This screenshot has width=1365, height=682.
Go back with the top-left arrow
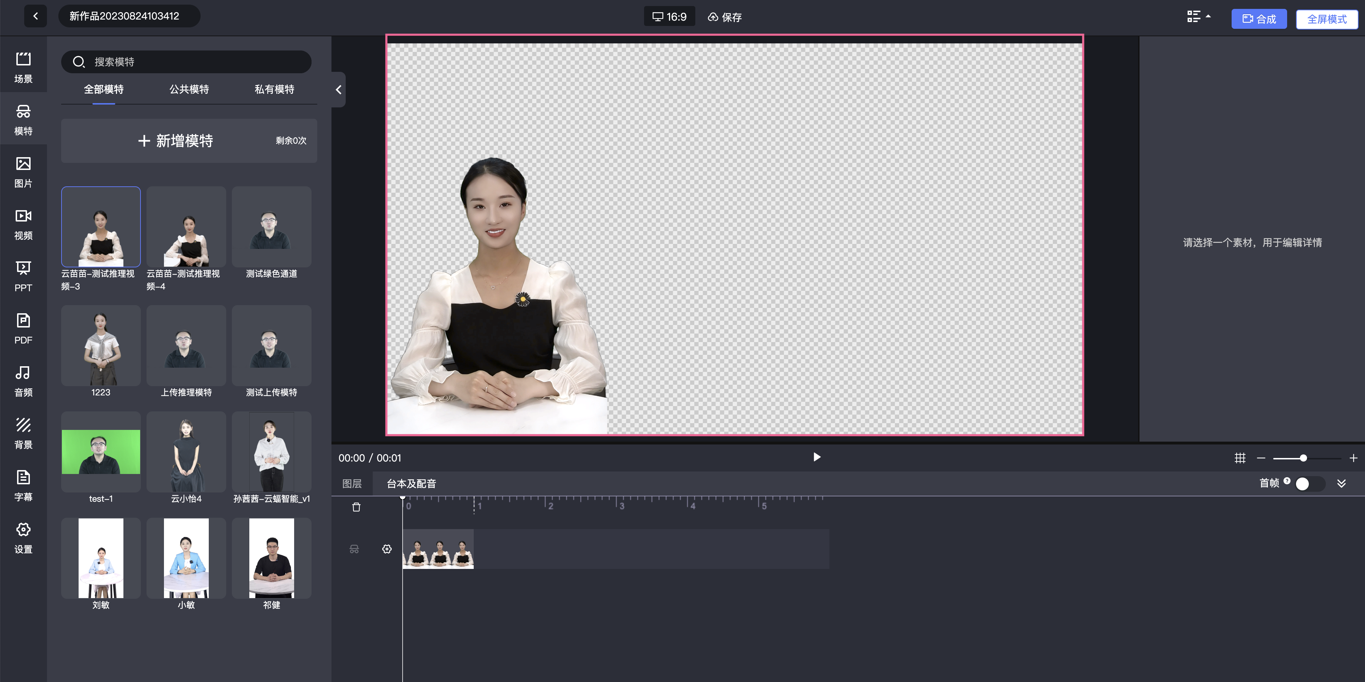click(x=36, y=16)
